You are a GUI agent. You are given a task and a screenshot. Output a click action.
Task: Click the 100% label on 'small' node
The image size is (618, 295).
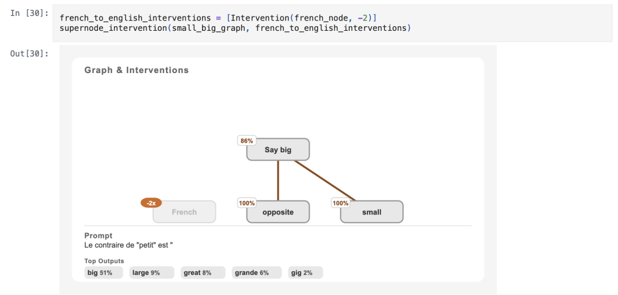(x=340, y=203)
